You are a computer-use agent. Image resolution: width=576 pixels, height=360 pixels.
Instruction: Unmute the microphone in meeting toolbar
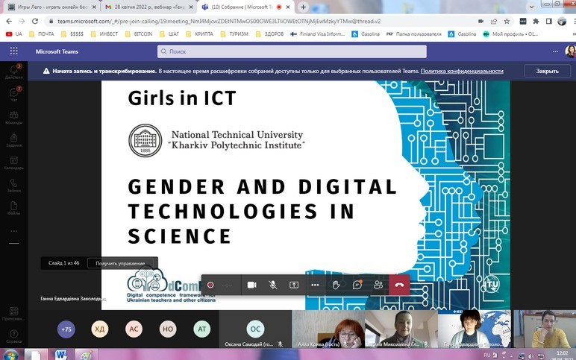[x=273, y=285]
